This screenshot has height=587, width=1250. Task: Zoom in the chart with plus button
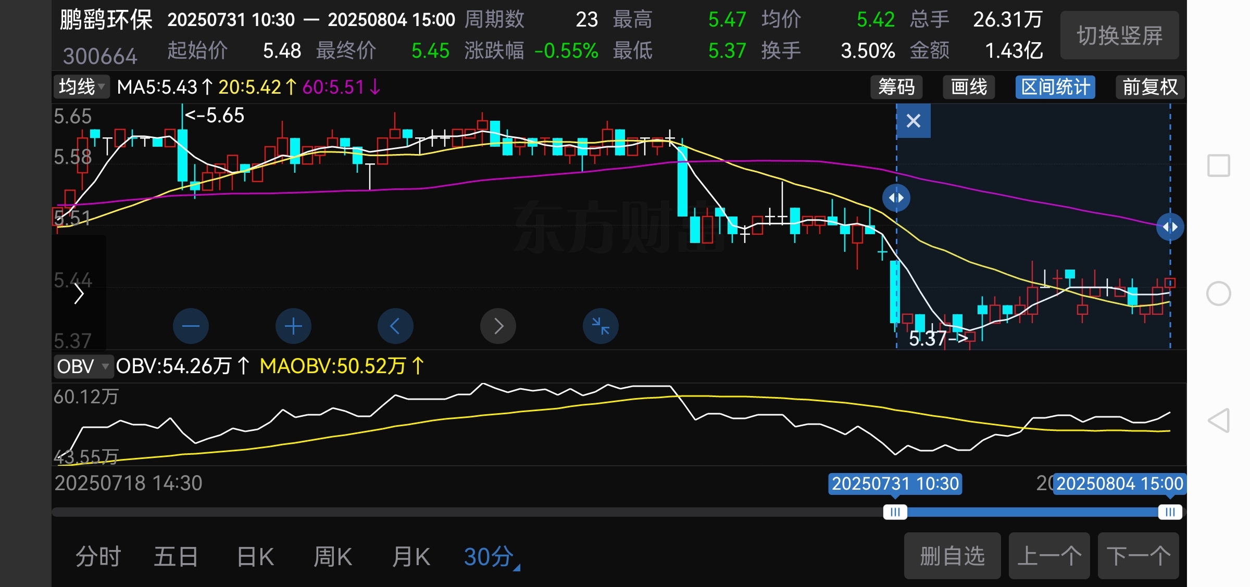click(x=293, y=326)
